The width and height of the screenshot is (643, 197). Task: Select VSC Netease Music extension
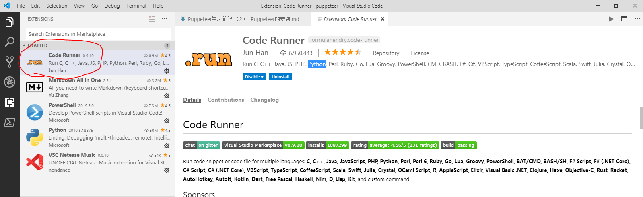[x=97, y=162]
